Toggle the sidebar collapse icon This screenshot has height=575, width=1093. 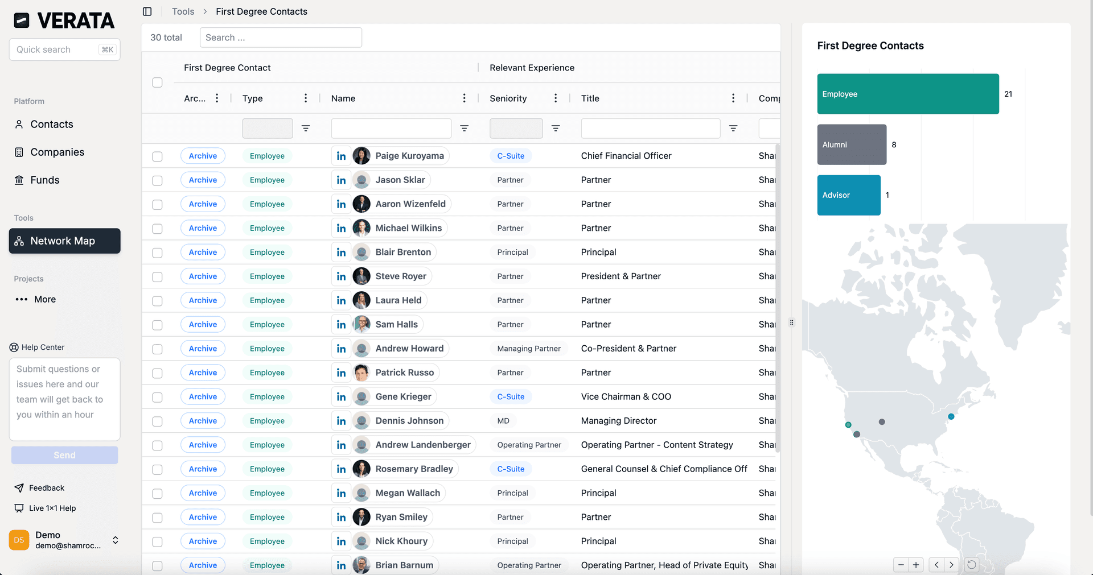click(x=147, y=11)
